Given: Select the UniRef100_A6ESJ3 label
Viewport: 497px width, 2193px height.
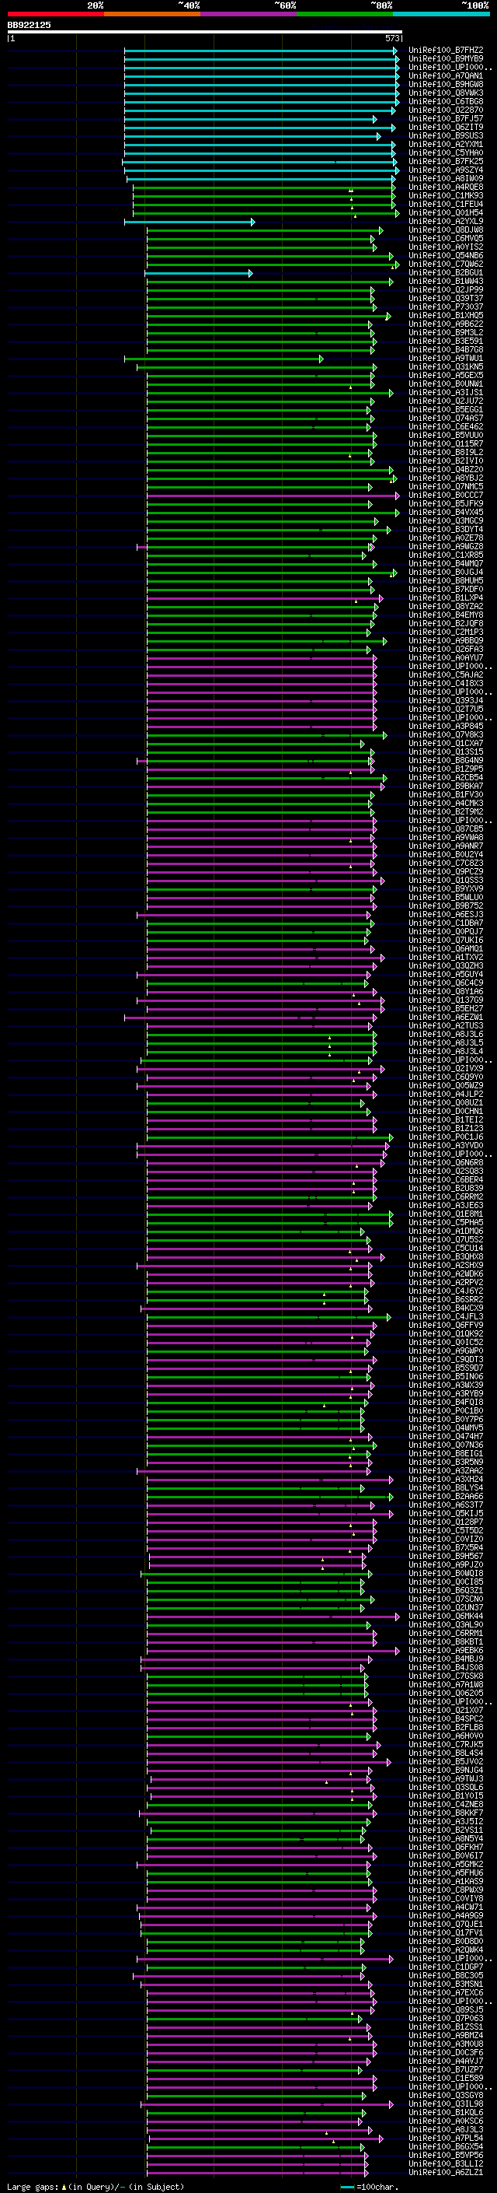Looking at the screenshot, I should [x=446, y=914].
